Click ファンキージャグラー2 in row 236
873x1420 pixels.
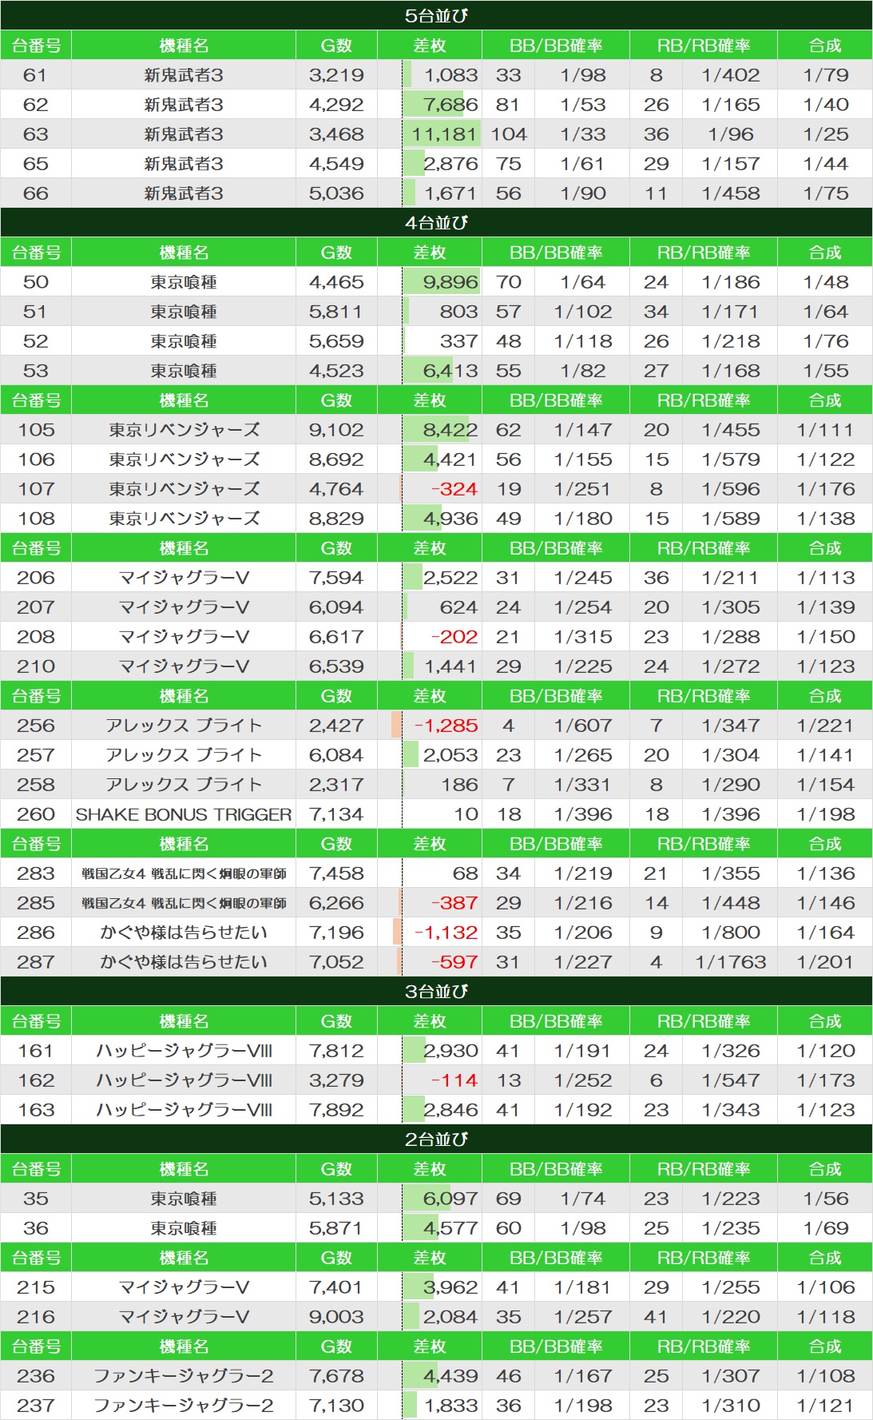pos(184,1376)
